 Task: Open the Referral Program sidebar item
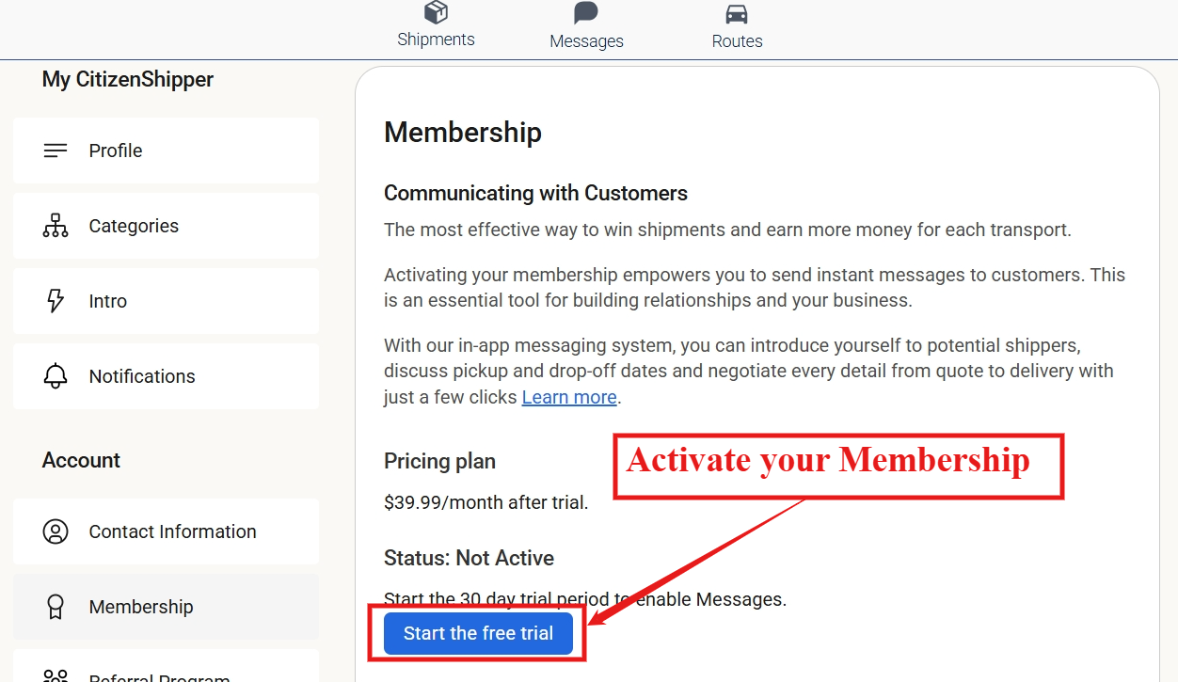[159, 676]
